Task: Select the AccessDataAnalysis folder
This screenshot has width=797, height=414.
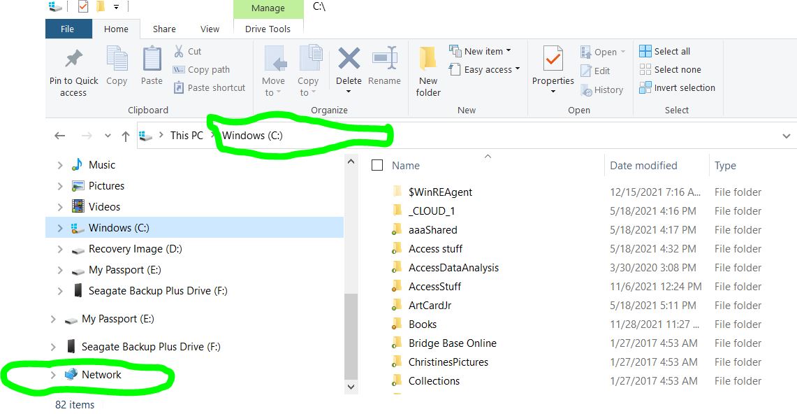Action: coord(453,268)
